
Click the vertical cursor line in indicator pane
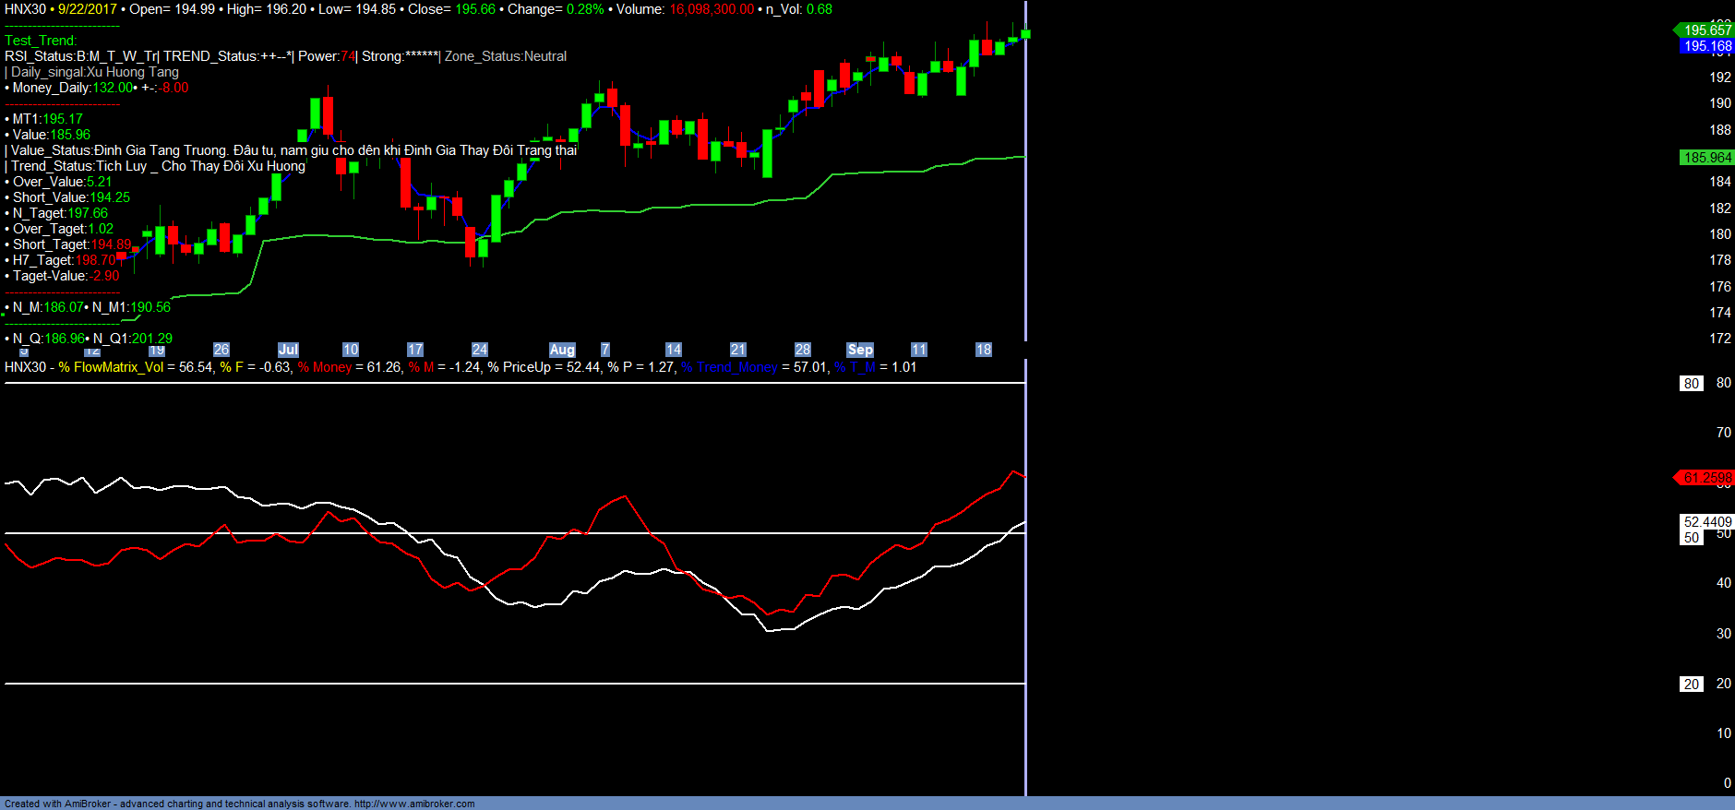pyautogui.click(x=1025, y=600)
